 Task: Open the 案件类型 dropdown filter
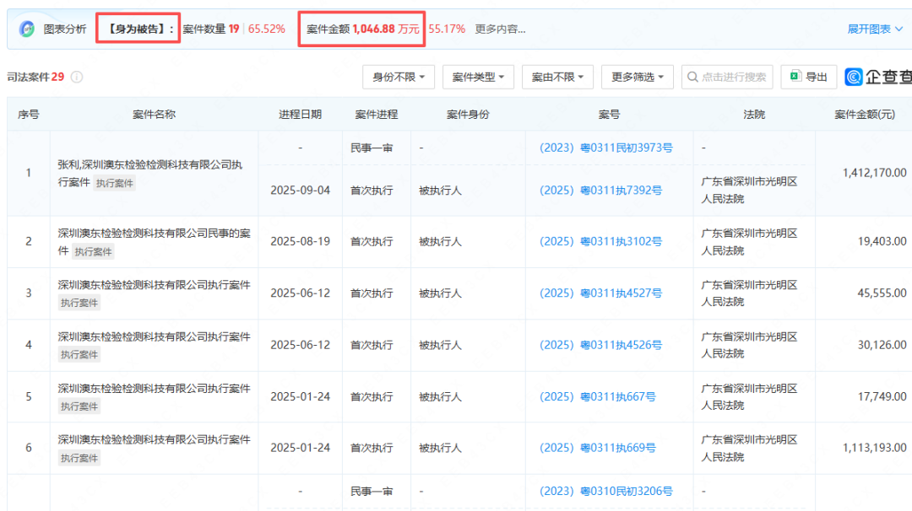pyautogui.click(x=478, y=78)
